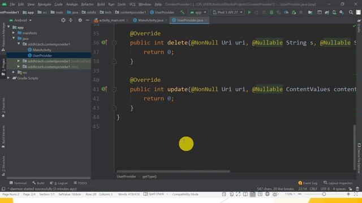Toggle the tool window bars status icon
This screenshot has width=362, height=203.
(x=3, y=189)
